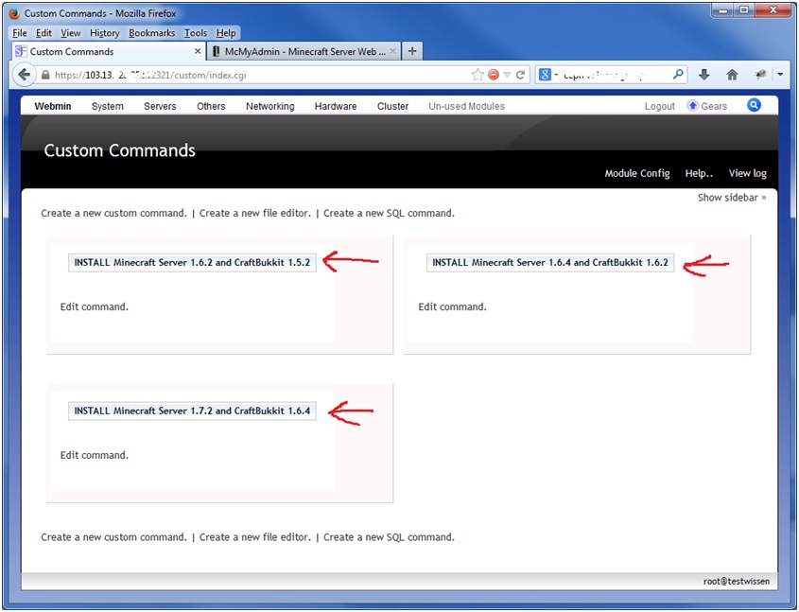The image size is (799, 612).
Task: Open the Firefox Help menu
Action: (x=226, y=33)
